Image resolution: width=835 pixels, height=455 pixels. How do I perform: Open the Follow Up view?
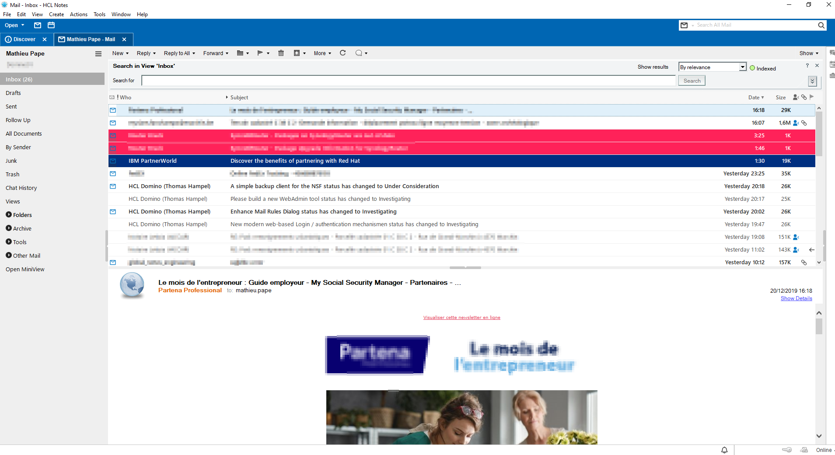18,120
